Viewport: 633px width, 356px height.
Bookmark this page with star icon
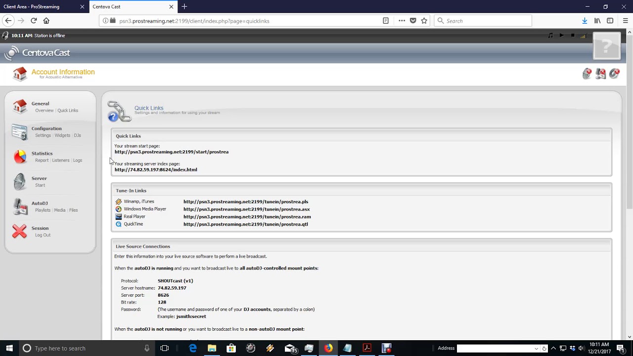[424, 21]
